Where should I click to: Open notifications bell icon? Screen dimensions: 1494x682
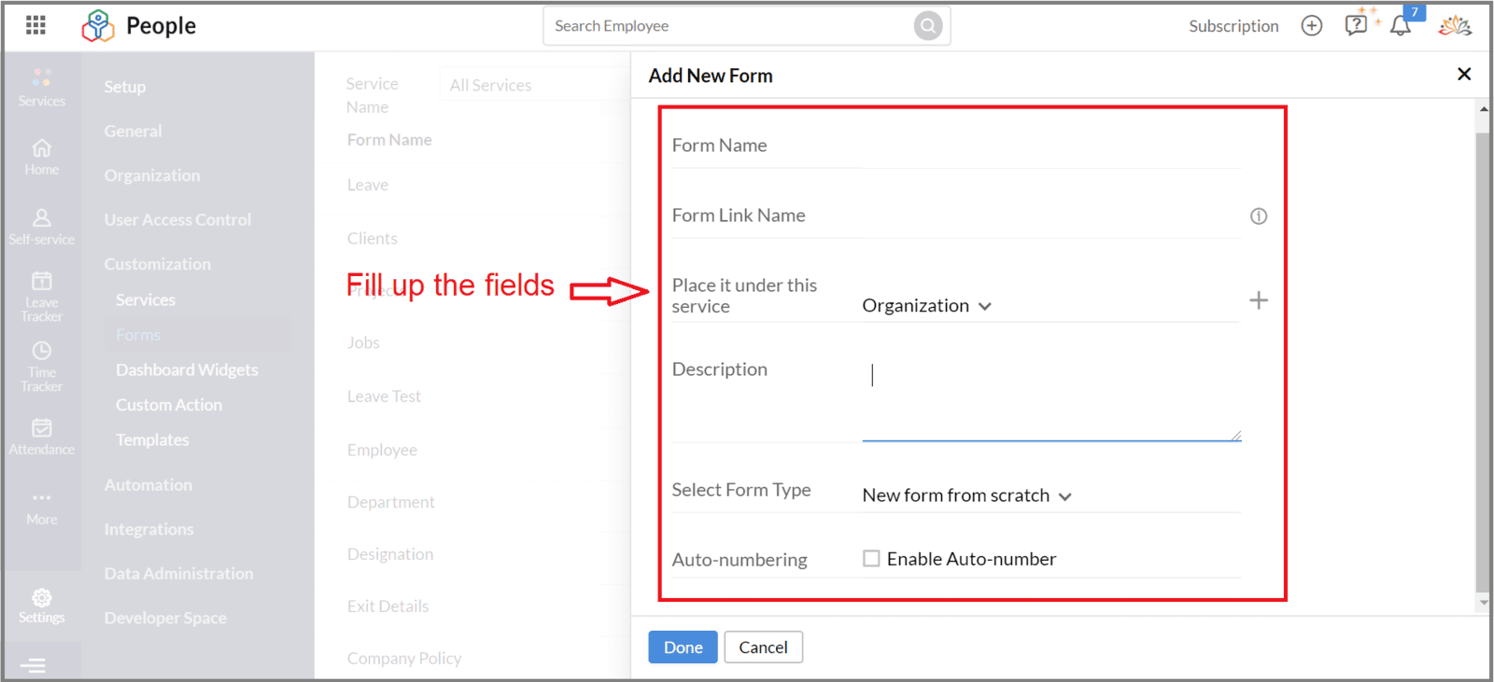pos(1400,26)
